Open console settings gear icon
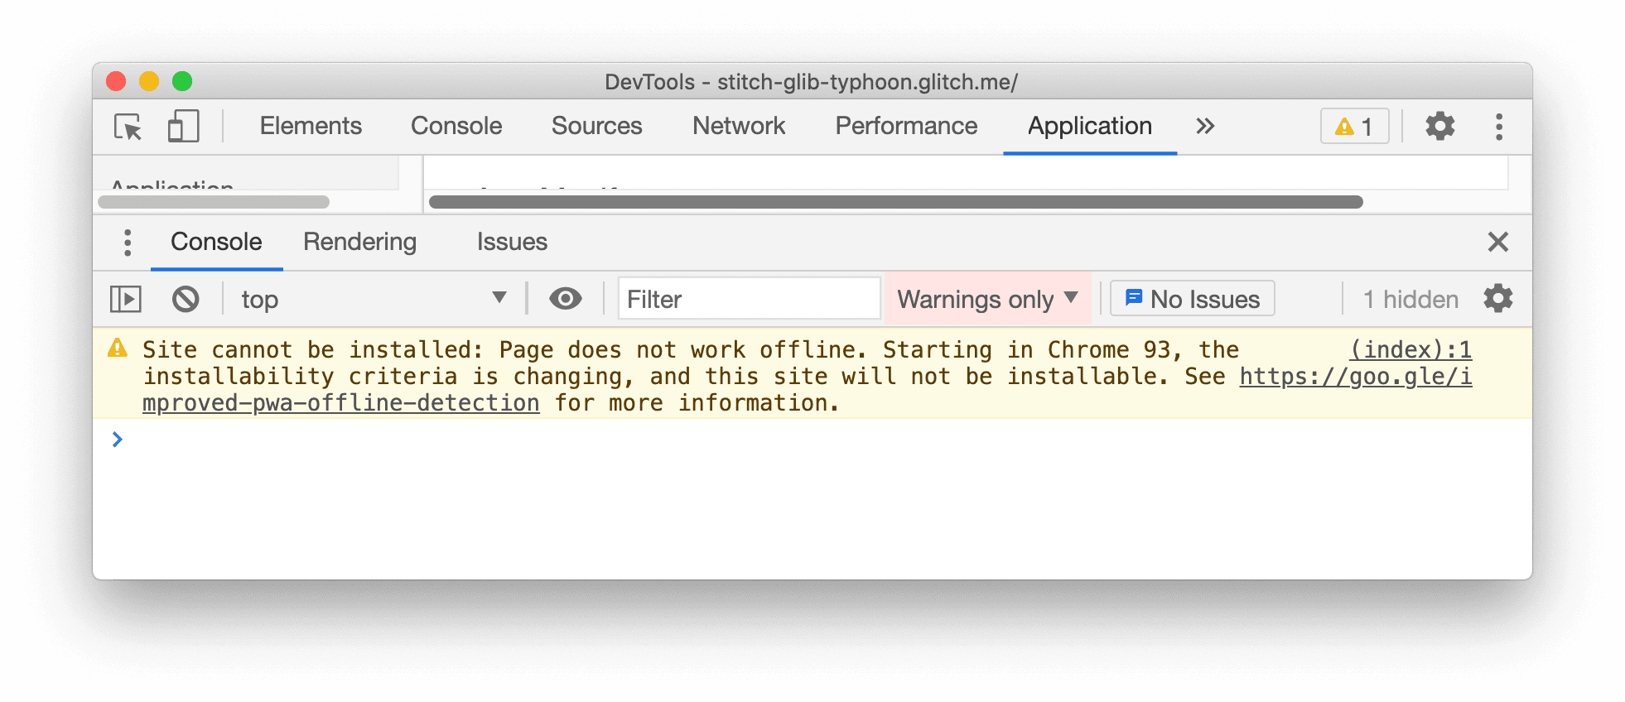Image resolution: width=1625 pixels, height=702 pixels. click(1497, 299)
